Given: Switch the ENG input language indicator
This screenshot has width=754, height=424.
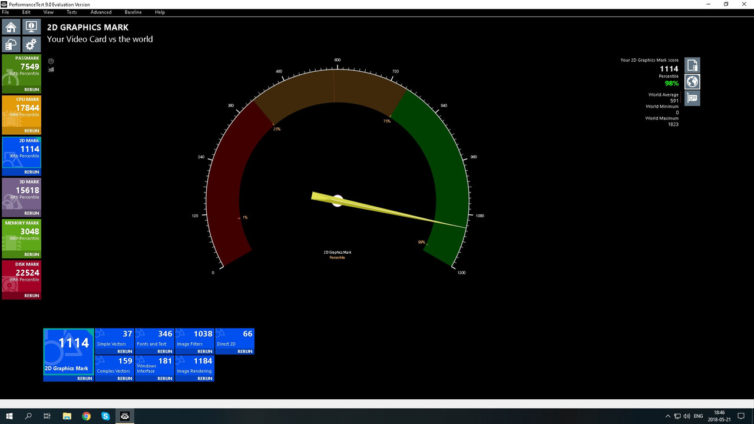Looking at the screenshot, I should pos(699,416).
